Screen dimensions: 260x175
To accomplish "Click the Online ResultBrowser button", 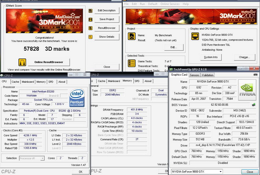I will pos(49,62).
